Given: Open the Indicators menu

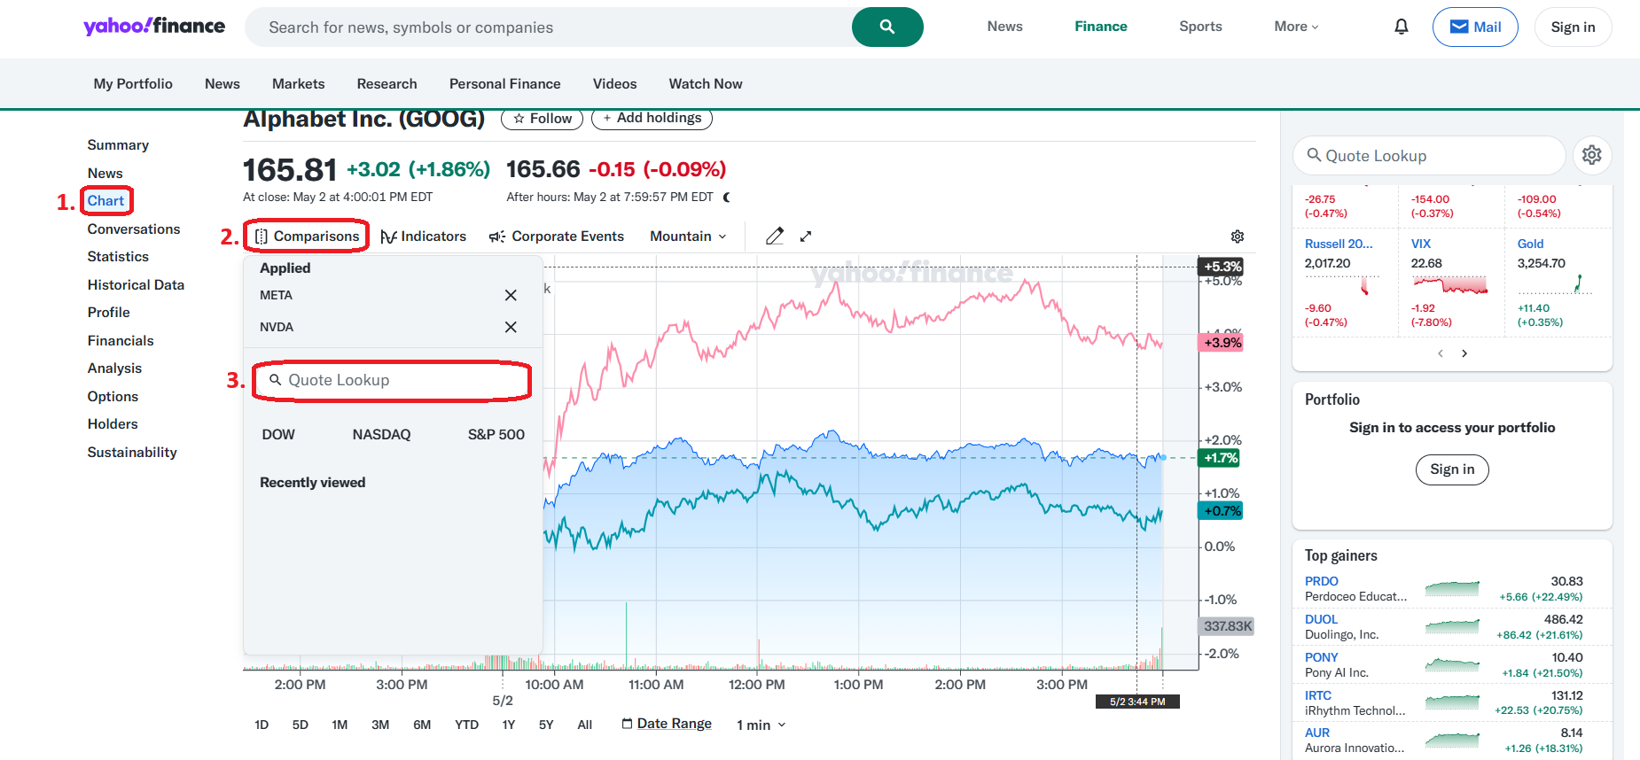Looking at the screenshot, I should tap(424, 237).
